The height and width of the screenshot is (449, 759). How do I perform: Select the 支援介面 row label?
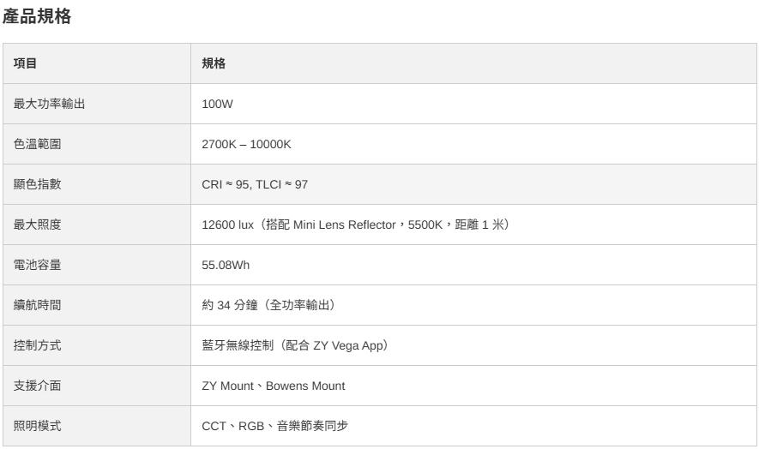(x=37, y=386)
